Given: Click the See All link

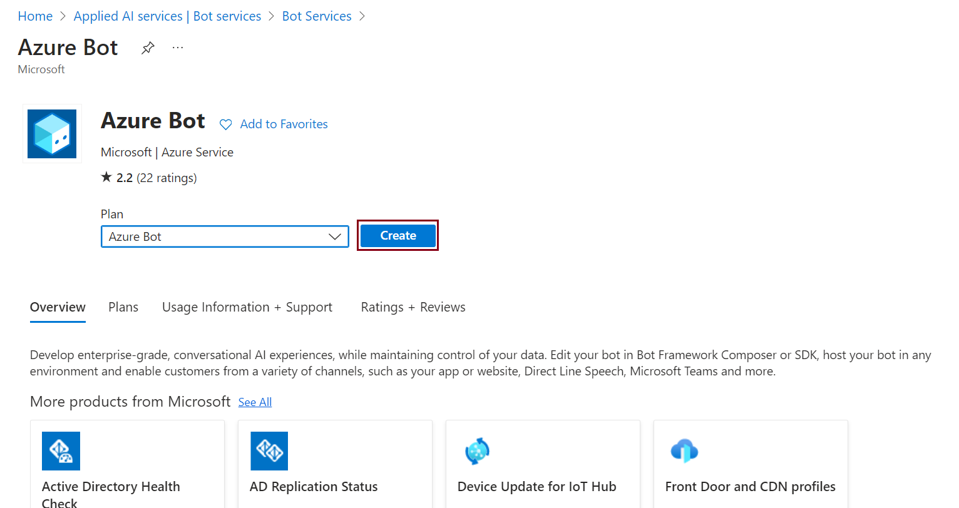Looking at the screenshot, I should pyautogui.click(x=255, y=402).
